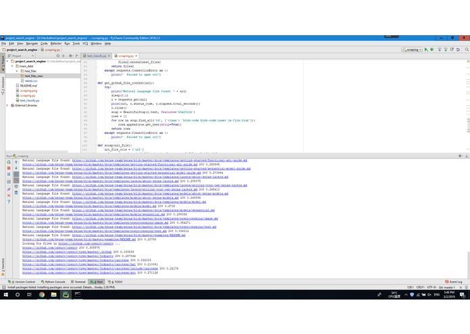Open Run panel gear settings

click(461, 156)
